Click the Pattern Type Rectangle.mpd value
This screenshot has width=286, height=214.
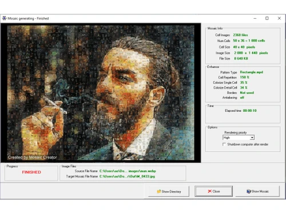[x=251, y=72]
